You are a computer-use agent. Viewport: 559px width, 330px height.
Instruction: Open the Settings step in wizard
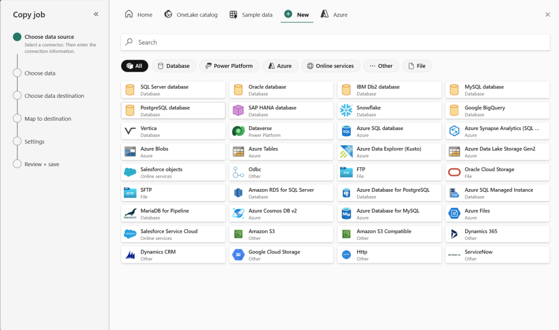(34, 142)
